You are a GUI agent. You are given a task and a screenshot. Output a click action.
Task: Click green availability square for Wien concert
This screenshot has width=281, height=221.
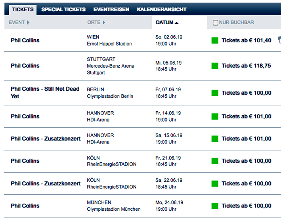(215, 40)
